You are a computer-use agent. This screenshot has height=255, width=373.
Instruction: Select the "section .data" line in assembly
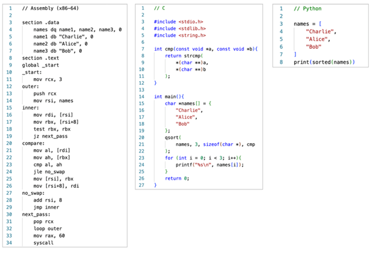[x=40, y=22]
